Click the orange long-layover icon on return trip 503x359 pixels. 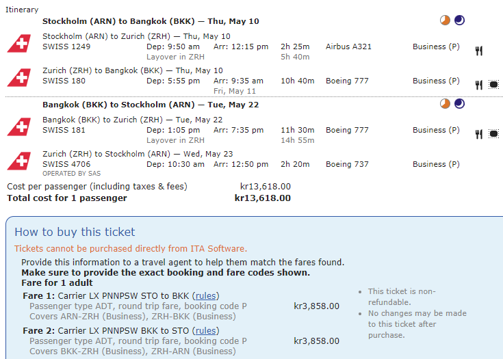[446, 104]
